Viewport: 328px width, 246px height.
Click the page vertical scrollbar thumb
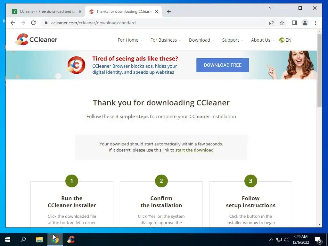click(x=319, y=71)
